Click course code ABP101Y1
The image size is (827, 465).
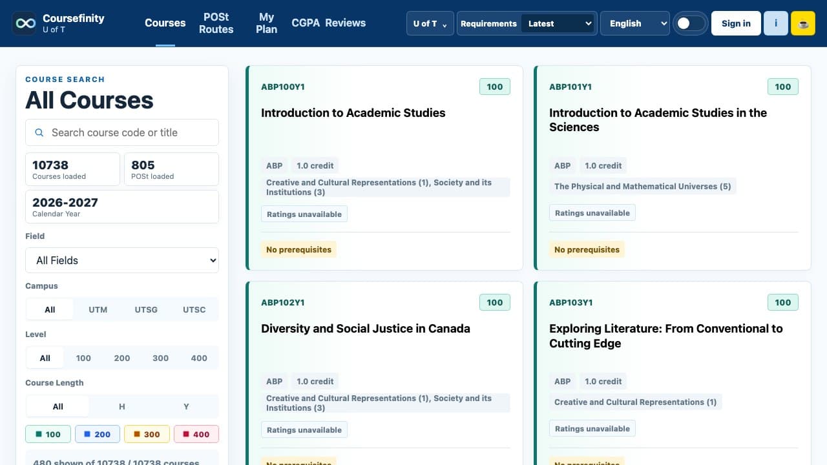(x=571, y=87)
